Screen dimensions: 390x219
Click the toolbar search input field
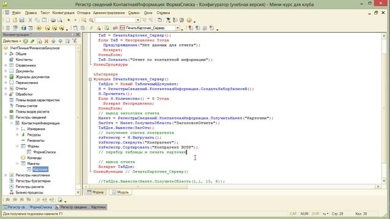click(x=115, y=20)
